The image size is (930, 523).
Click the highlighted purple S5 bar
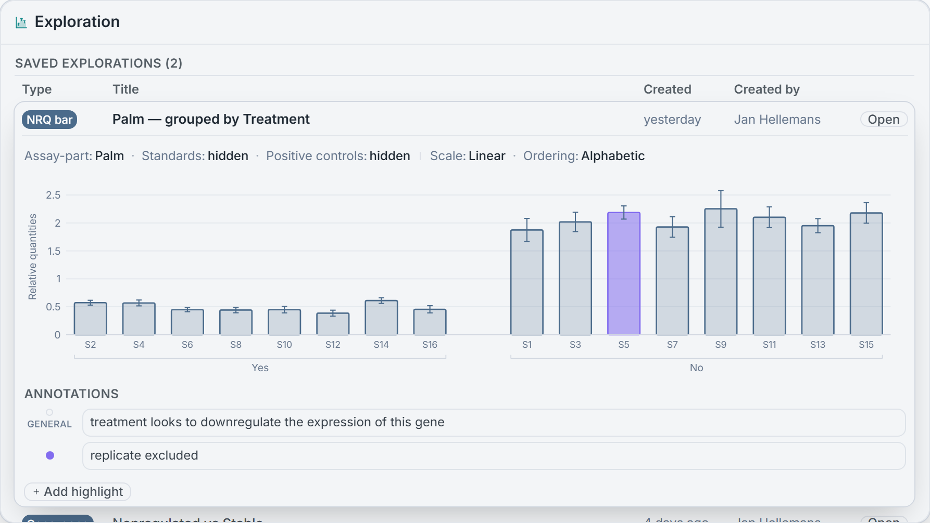point(624,273)
